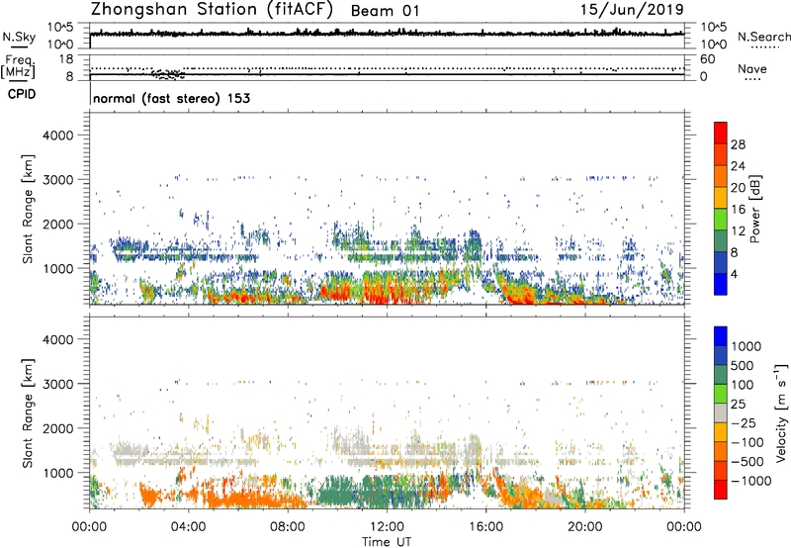Click the '-500' label on Velocity color bar

747,461
